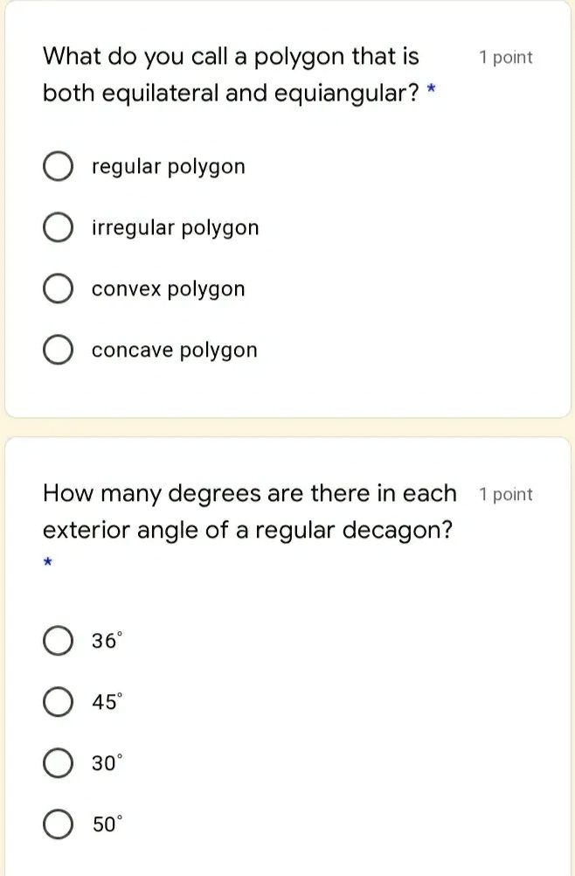The width and height of the screenshot is (575, 876).
Task: Click the "1 point" label on decagon question
Action: [x=506, y=495]
